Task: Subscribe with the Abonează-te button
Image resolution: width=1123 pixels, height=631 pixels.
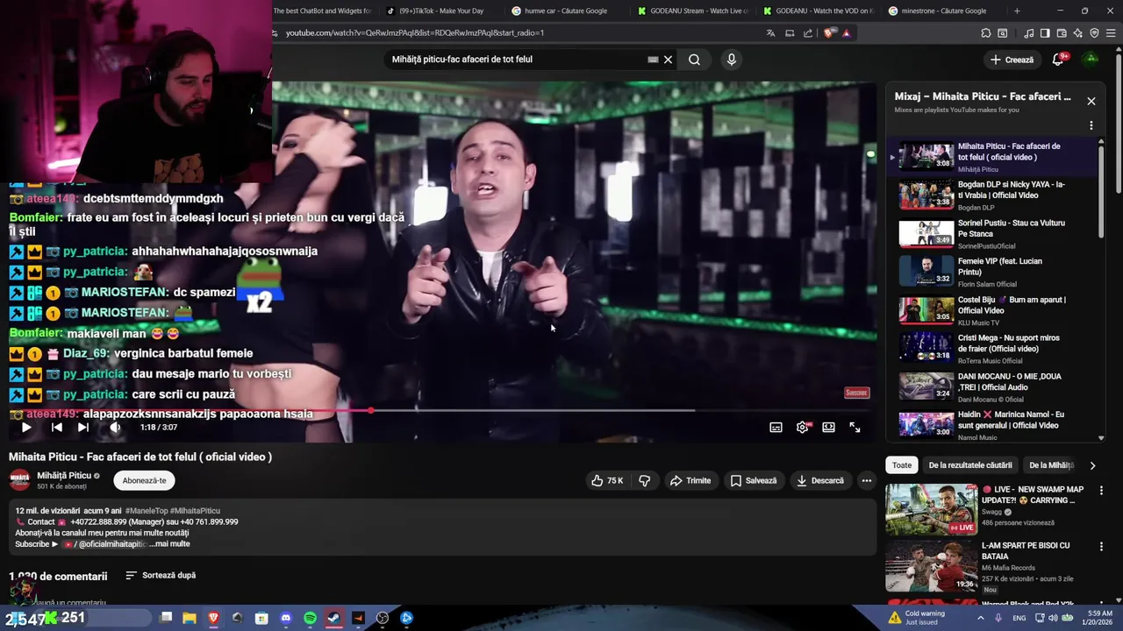Action: 144,480
